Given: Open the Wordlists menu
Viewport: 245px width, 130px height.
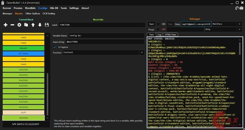Looking at the screenshot, I should click(30, 8).
